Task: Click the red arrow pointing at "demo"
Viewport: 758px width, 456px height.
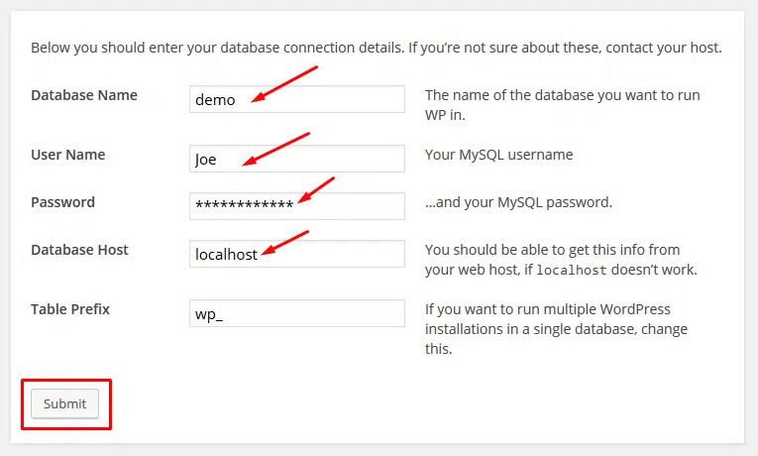Action: [284, 83]
